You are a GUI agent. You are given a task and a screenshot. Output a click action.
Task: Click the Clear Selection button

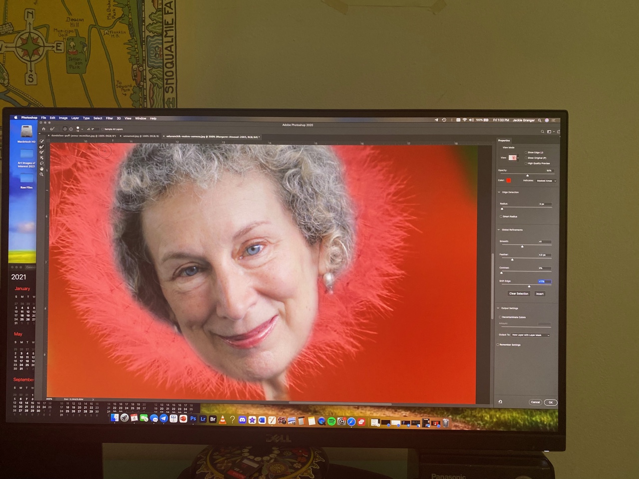[519, 294]
